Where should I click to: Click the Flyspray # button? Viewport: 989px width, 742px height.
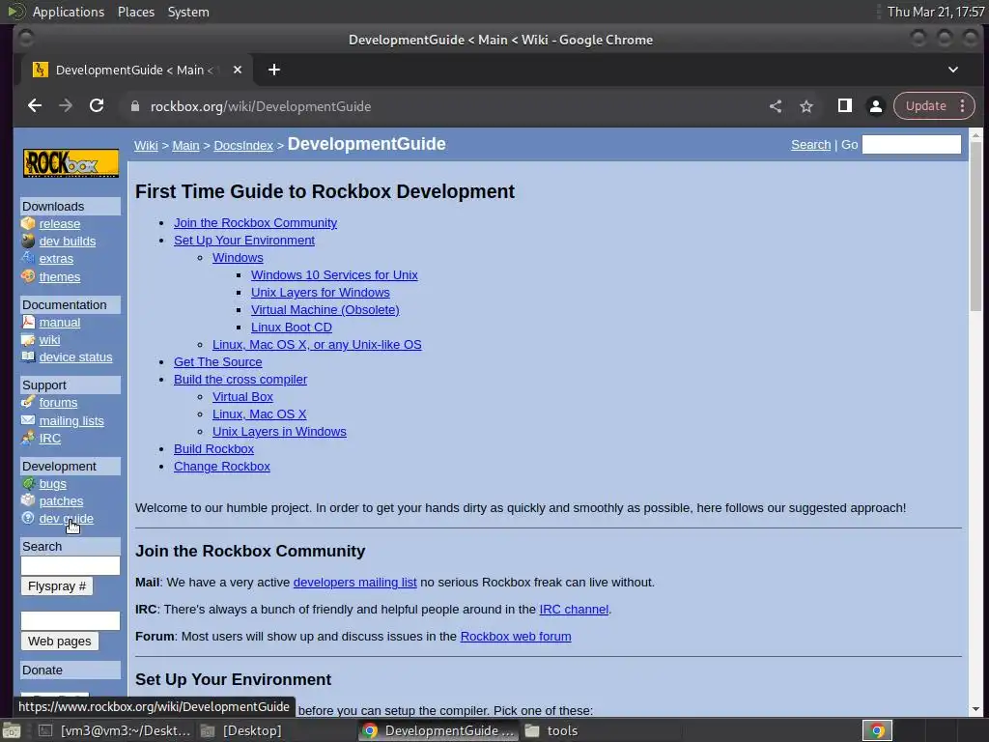(x=57, y=586)
